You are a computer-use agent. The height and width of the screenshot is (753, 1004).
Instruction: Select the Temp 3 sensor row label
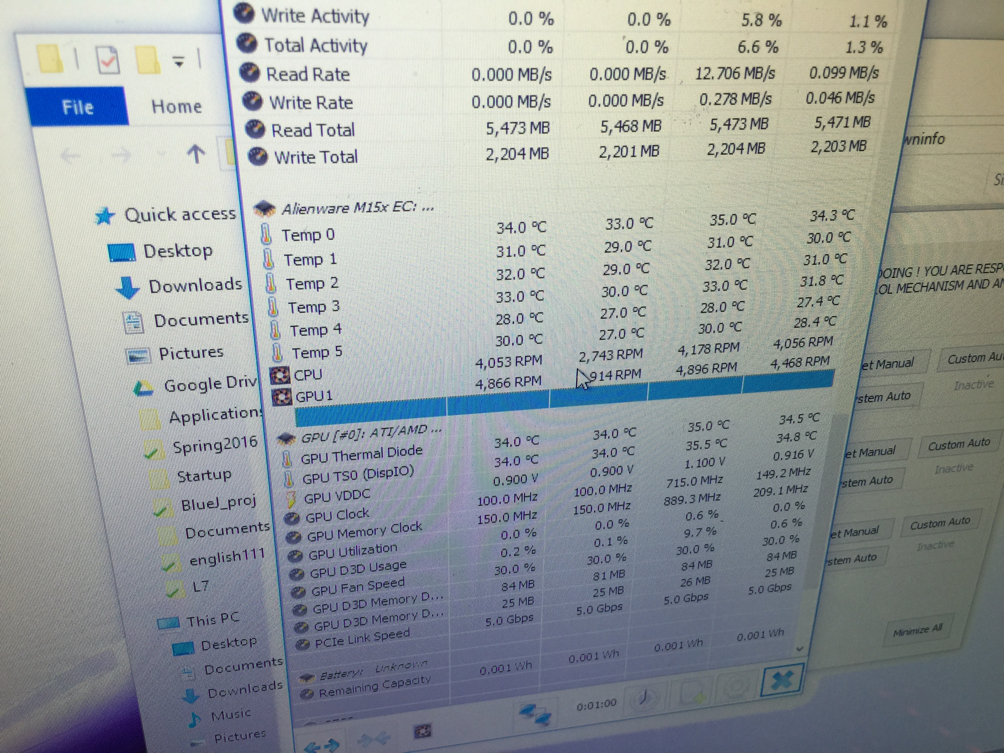314,307
